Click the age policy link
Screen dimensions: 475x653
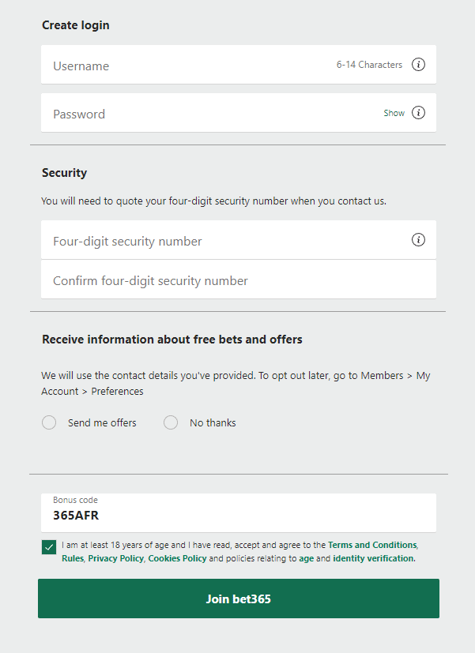point(307,558)
